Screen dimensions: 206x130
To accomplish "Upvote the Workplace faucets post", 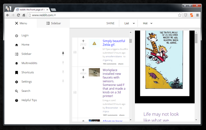I will click(83, 70).
